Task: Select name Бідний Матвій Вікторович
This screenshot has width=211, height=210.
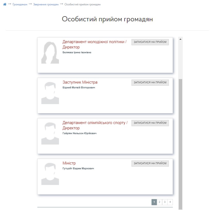Action: pos(79,88)
